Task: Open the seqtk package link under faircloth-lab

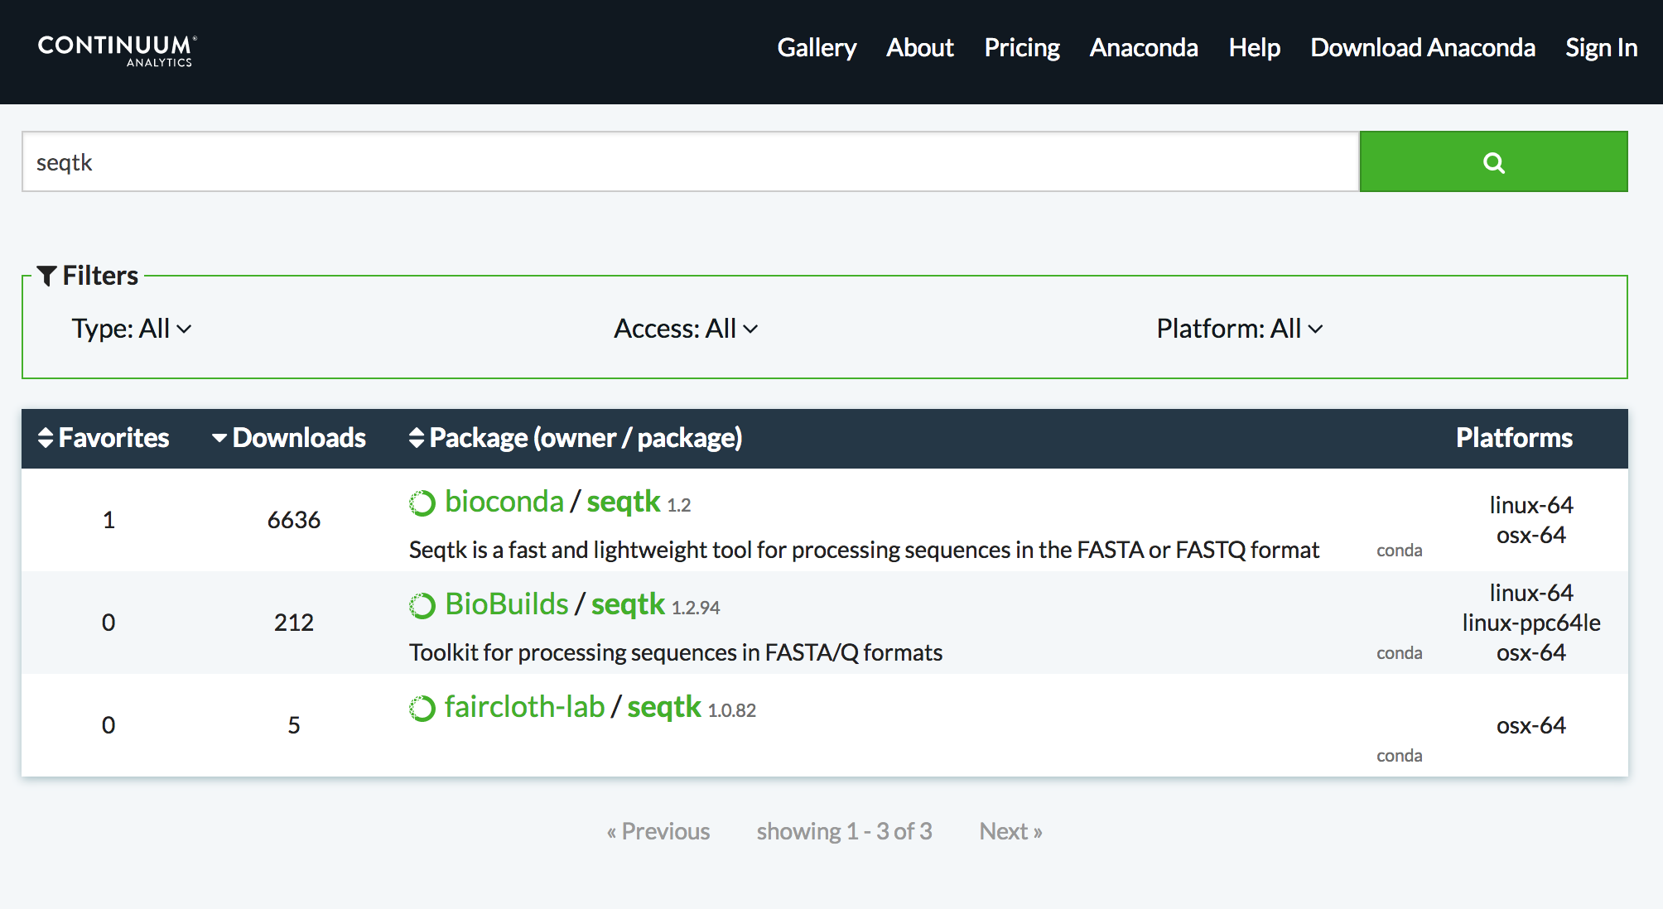Action: coord(664,707)
